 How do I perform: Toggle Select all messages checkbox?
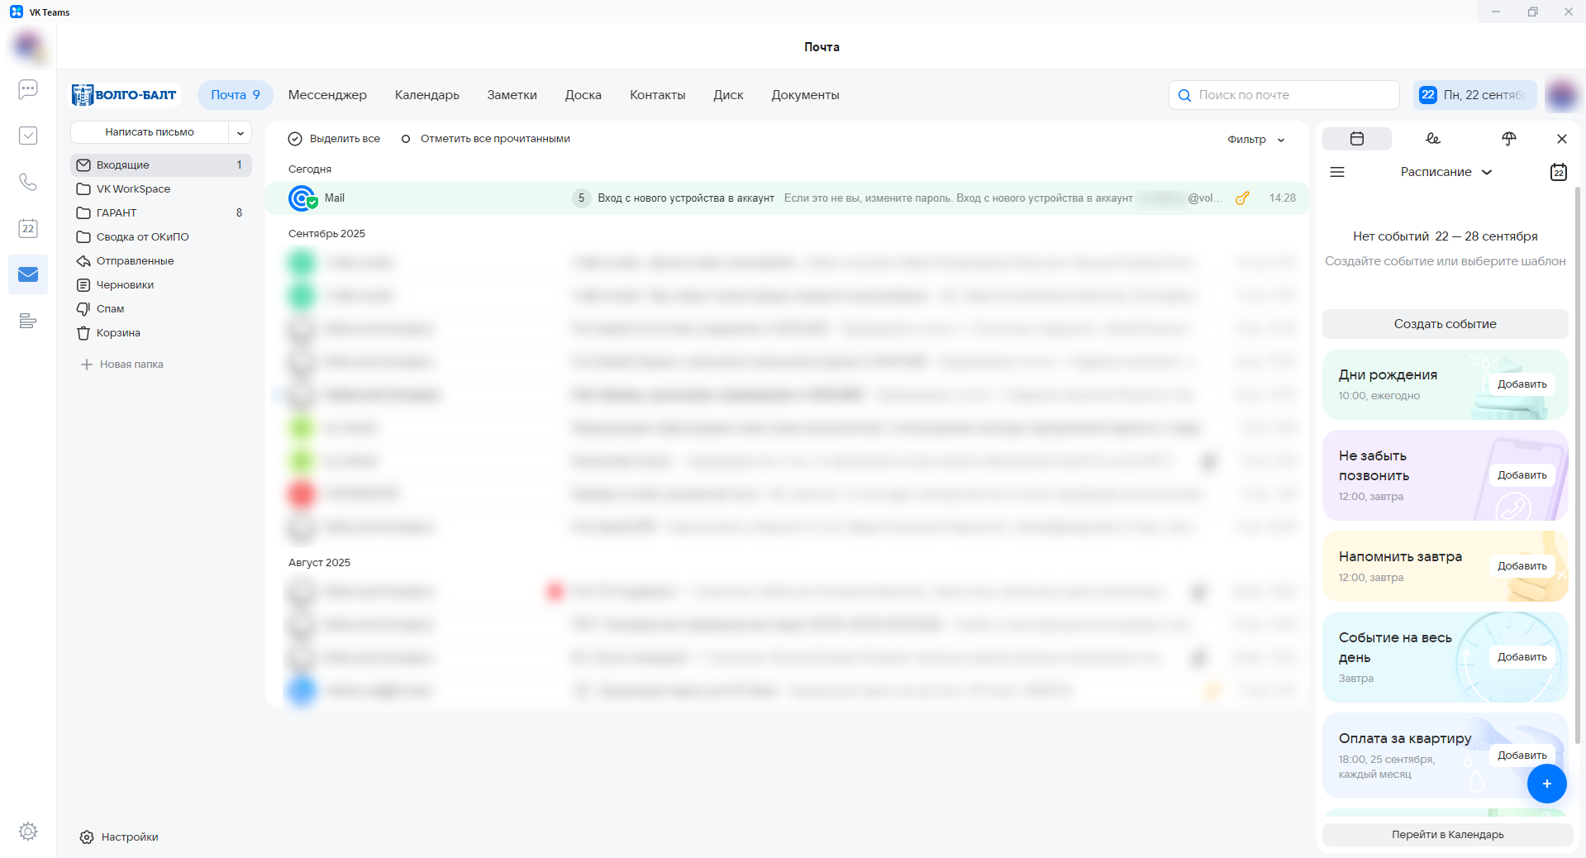click(295, 139)
